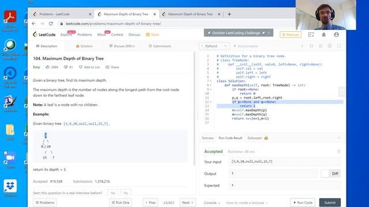This screenshot has width=369, height=207.
Task: Click the dislike count icon
Action: click(66, 67)
